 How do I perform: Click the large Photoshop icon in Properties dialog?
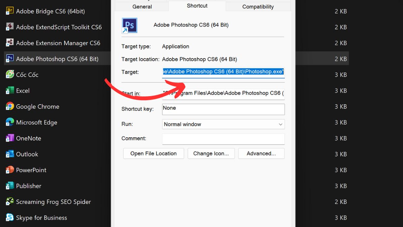pyautogui.click(x=130, y=26)
